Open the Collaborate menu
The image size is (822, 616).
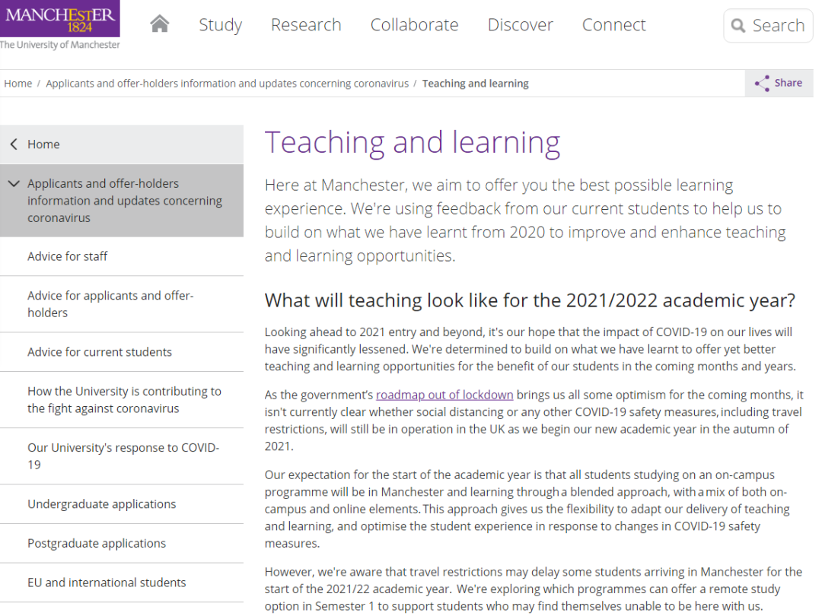[414, 25]
